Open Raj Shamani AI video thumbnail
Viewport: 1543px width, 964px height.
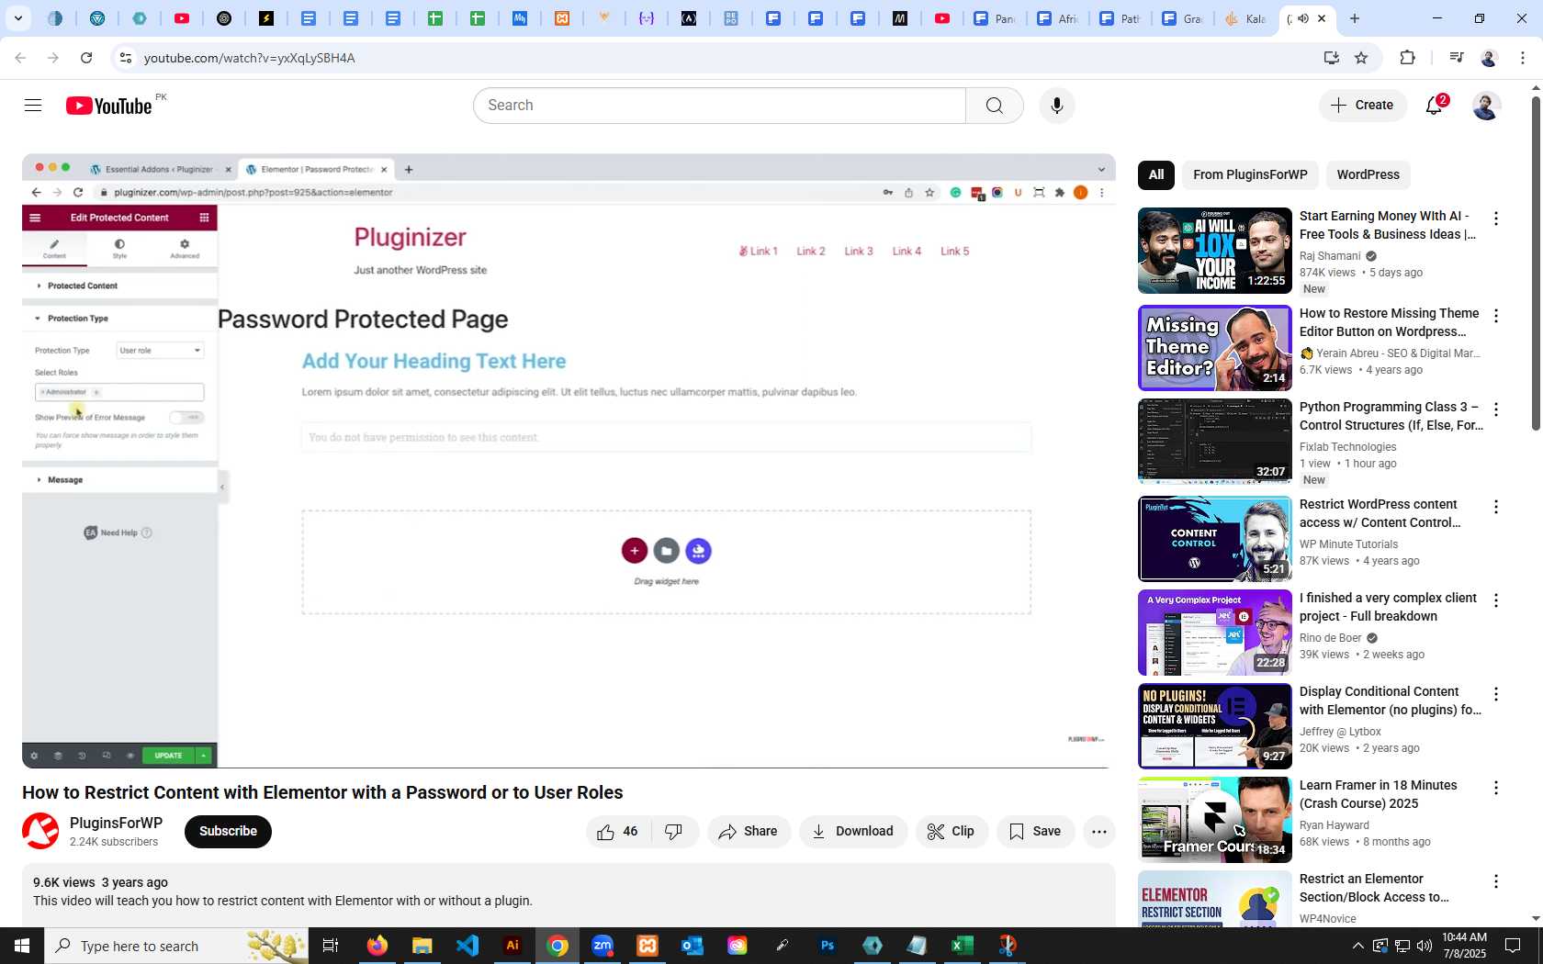point(1214,251)
